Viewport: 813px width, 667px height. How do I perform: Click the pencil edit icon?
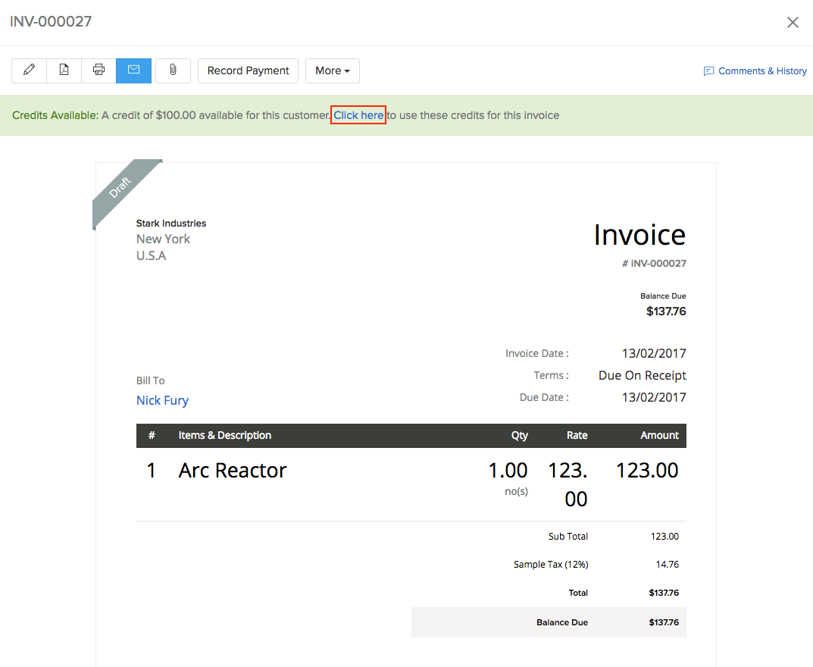[29, 70]
